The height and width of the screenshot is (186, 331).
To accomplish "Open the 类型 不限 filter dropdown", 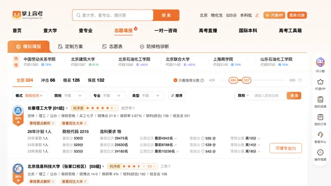I will tap(147, 96).
